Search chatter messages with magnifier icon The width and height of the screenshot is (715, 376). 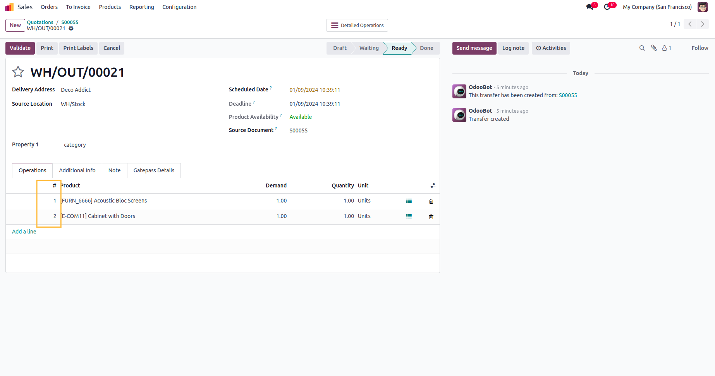coord(642,48)
